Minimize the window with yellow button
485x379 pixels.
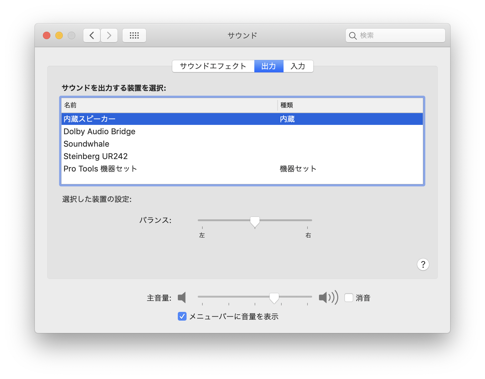click(59, 35)
